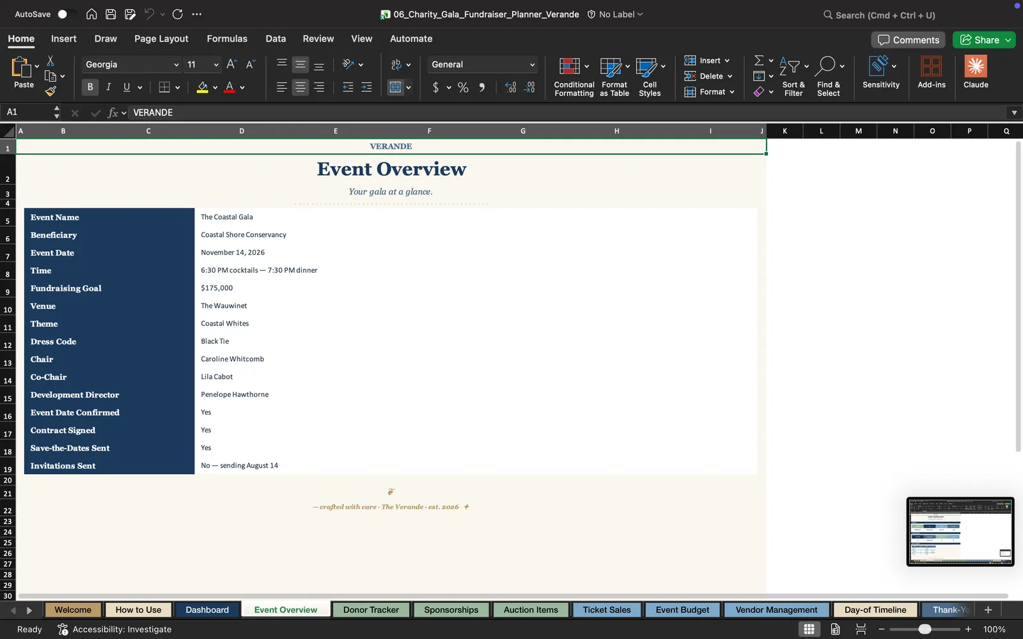Adjust the zoom slider handle
Image resolution: width=1023 pixels, height=639 pixels.
click(925, 629)
